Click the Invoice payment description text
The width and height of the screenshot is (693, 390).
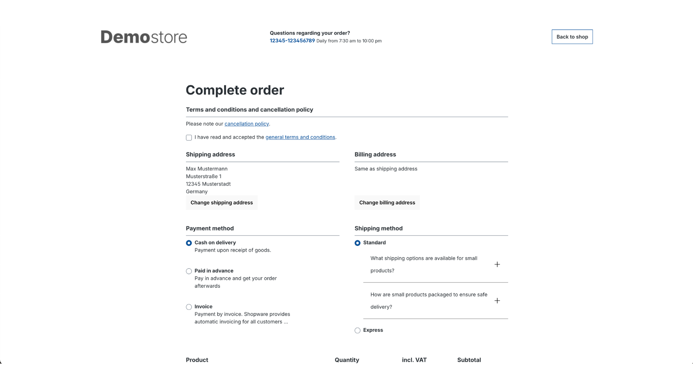(242, 318)
